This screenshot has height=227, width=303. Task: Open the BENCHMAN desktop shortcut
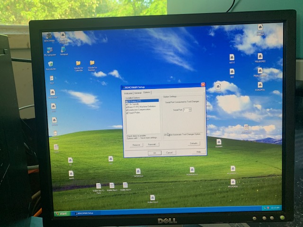49,37
